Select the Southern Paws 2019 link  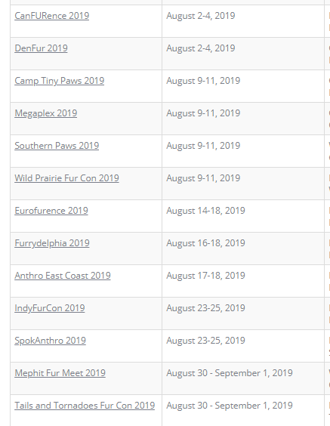(x=57, y=146)
